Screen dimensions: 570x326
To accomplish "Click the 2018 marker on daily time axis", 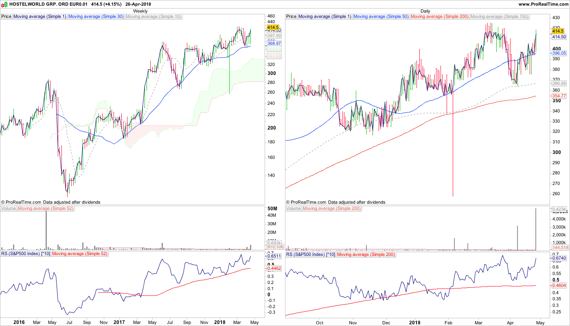I will 414,322.
